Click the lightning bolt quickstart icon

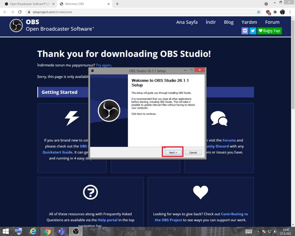(72, 118)
